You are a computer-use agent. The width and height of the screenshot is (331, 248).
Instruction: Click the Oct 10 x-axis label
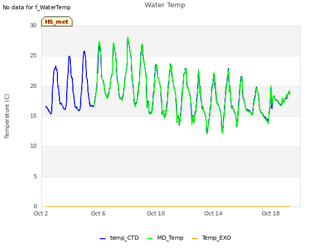(156, 213)
